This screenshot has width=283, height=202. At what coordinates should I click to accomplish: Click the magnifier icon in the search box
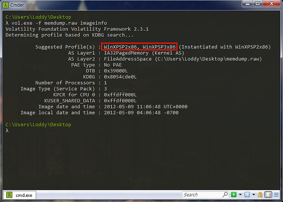coord(225,195)
